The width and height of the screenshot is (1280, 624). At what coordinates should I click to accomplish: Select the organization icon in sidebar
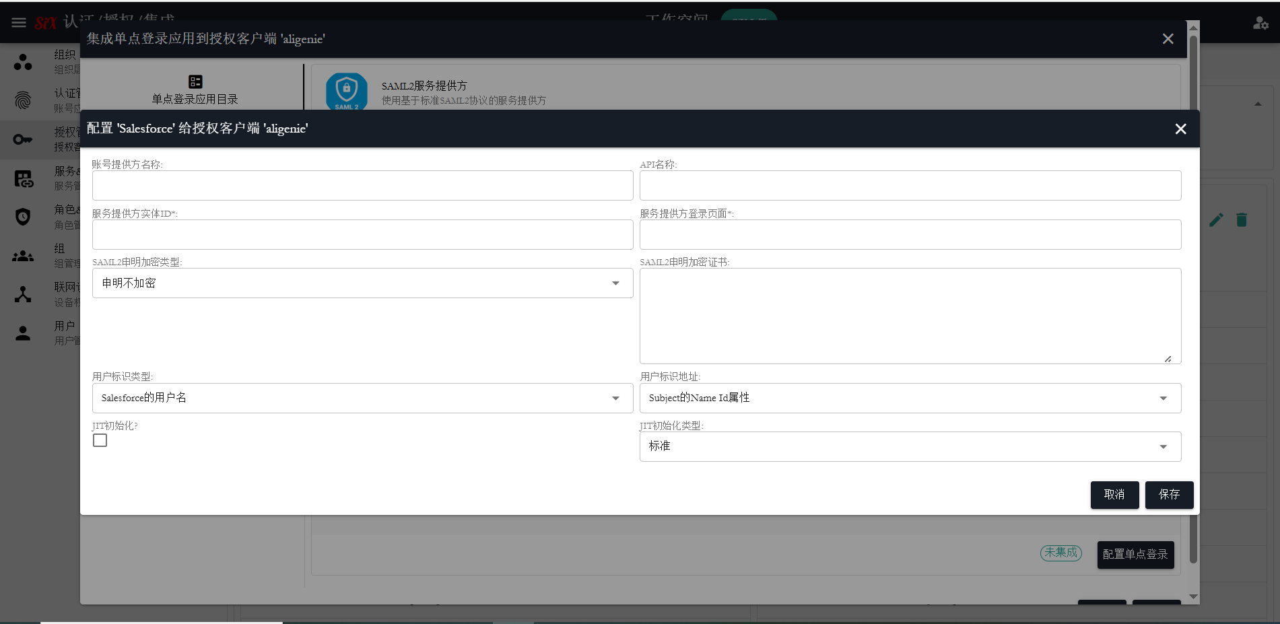pos(23,62)
